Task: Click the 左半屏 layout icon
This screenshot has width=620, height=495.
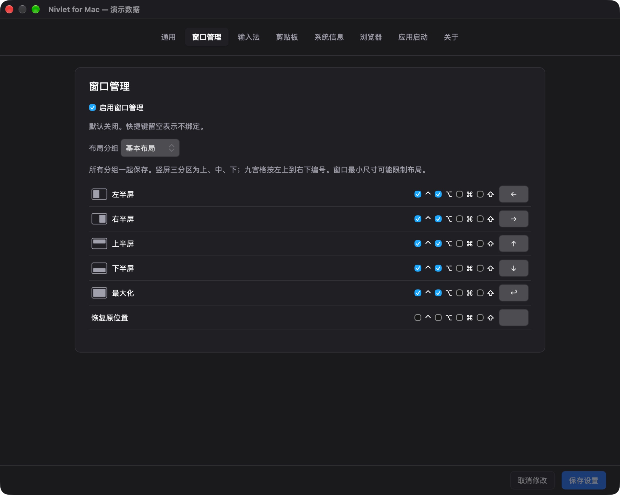Action: tap(99, 194)
